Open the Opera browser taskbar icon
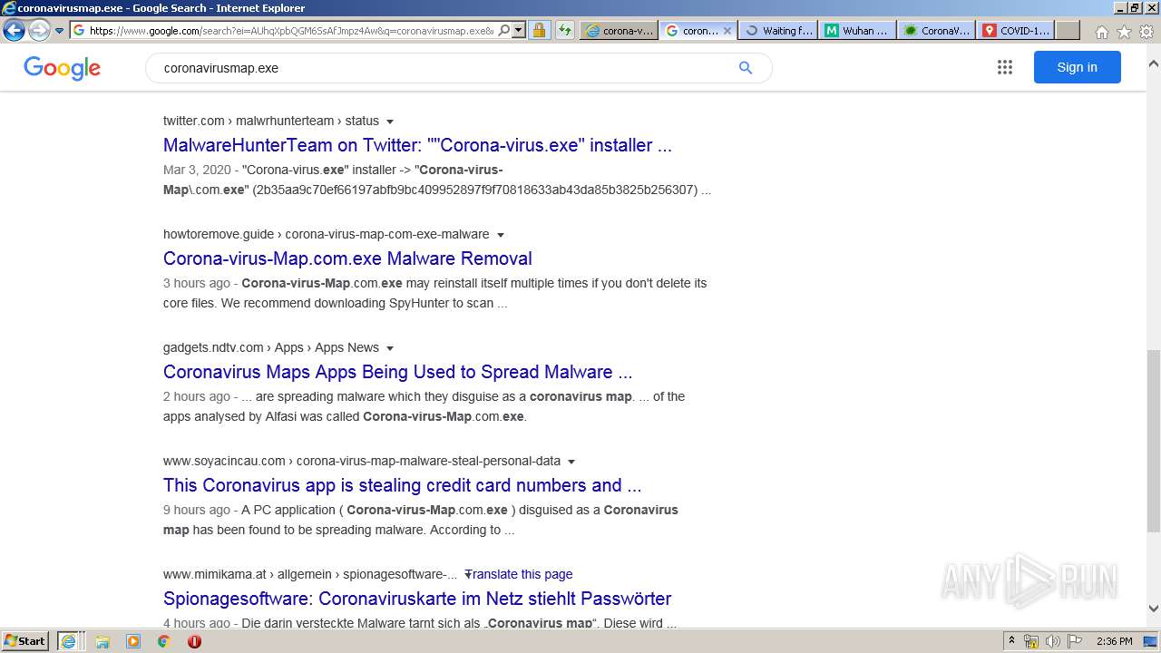This screenshot has height=653, width=1161. pyautogui.click(x=194, y=641)
